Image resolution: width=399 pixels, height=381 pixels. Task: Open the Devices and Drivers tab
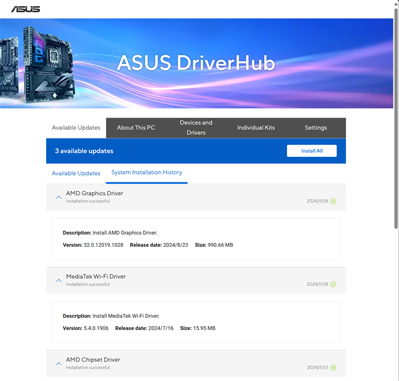pos(196,127)
